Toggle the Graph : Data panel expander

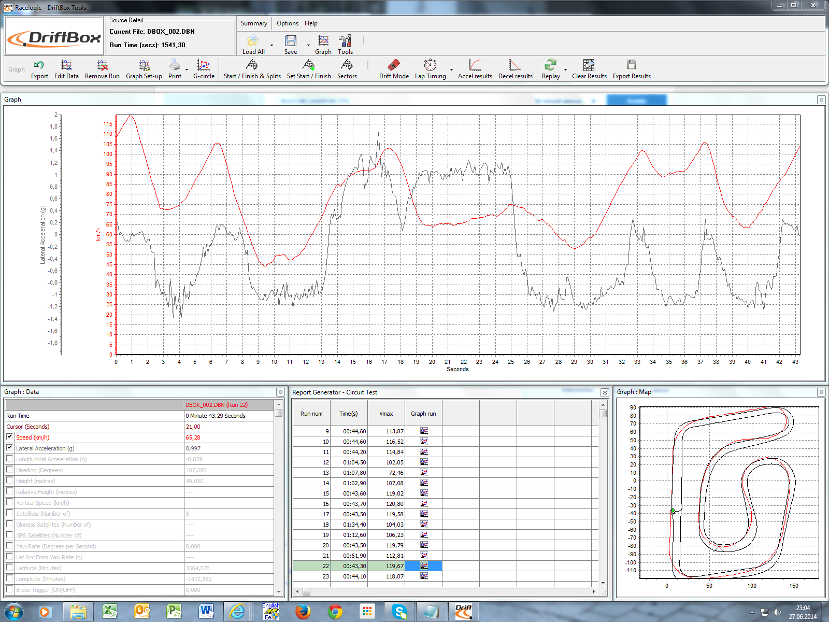click(x=280, y=392)
